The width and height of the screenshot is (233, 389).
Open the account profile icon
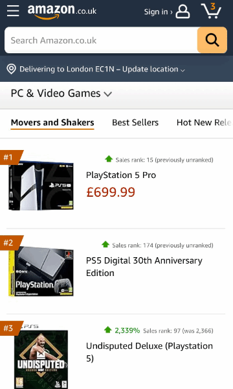183,12
